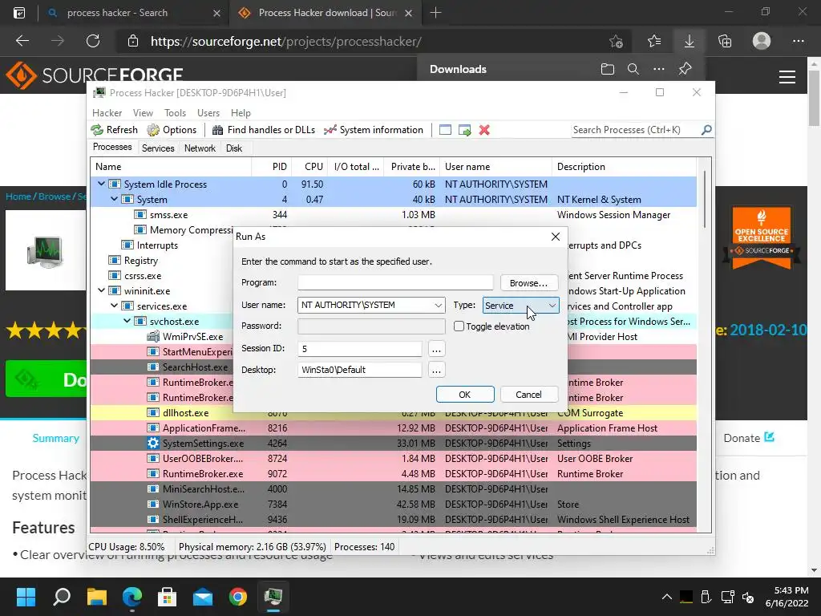Viewport: 821px width, 616px height.
Task: Click Donate link on SourceForge page
Action: pyautogui.click(x=749, y=438)
